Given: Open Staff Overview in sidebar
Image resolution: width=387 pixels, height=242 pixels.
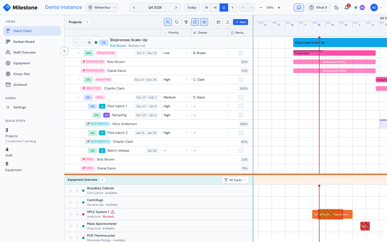Looking at the screenshot, I should (32, 52).
